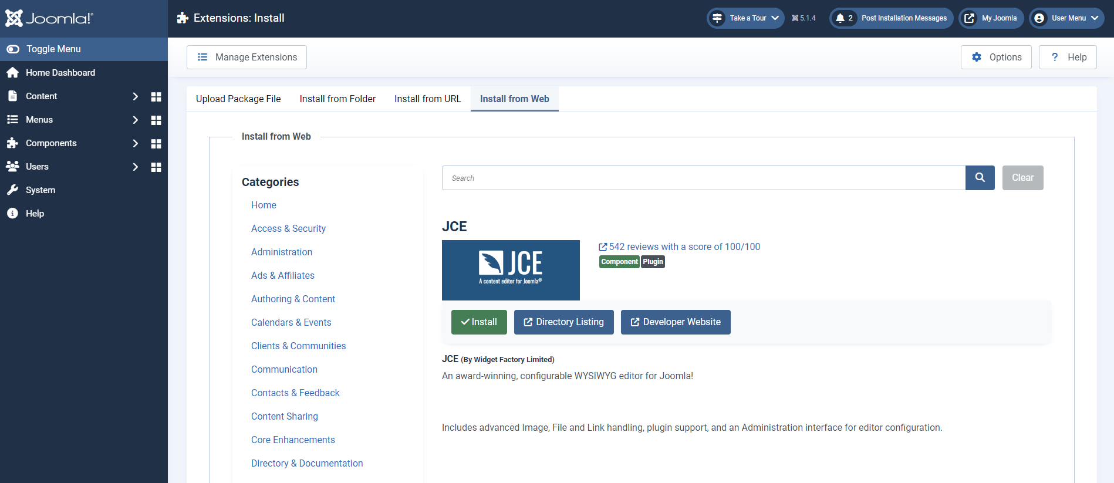Expand the Components chevron arrow
The height and width of the screenshot is (483, 1114).
coord(136,143)
